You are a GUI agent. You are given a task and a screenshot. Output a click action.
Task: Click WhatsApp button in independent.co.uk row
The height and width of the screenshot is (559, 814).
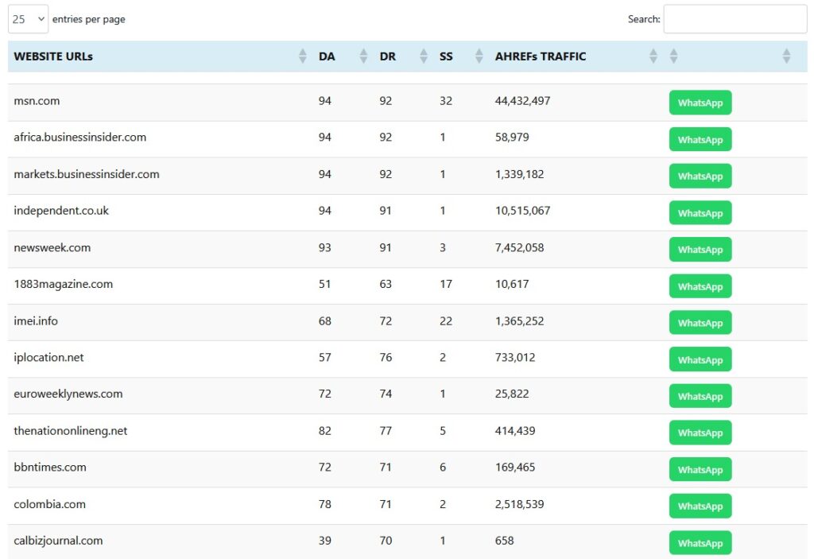tap(700, 212)
